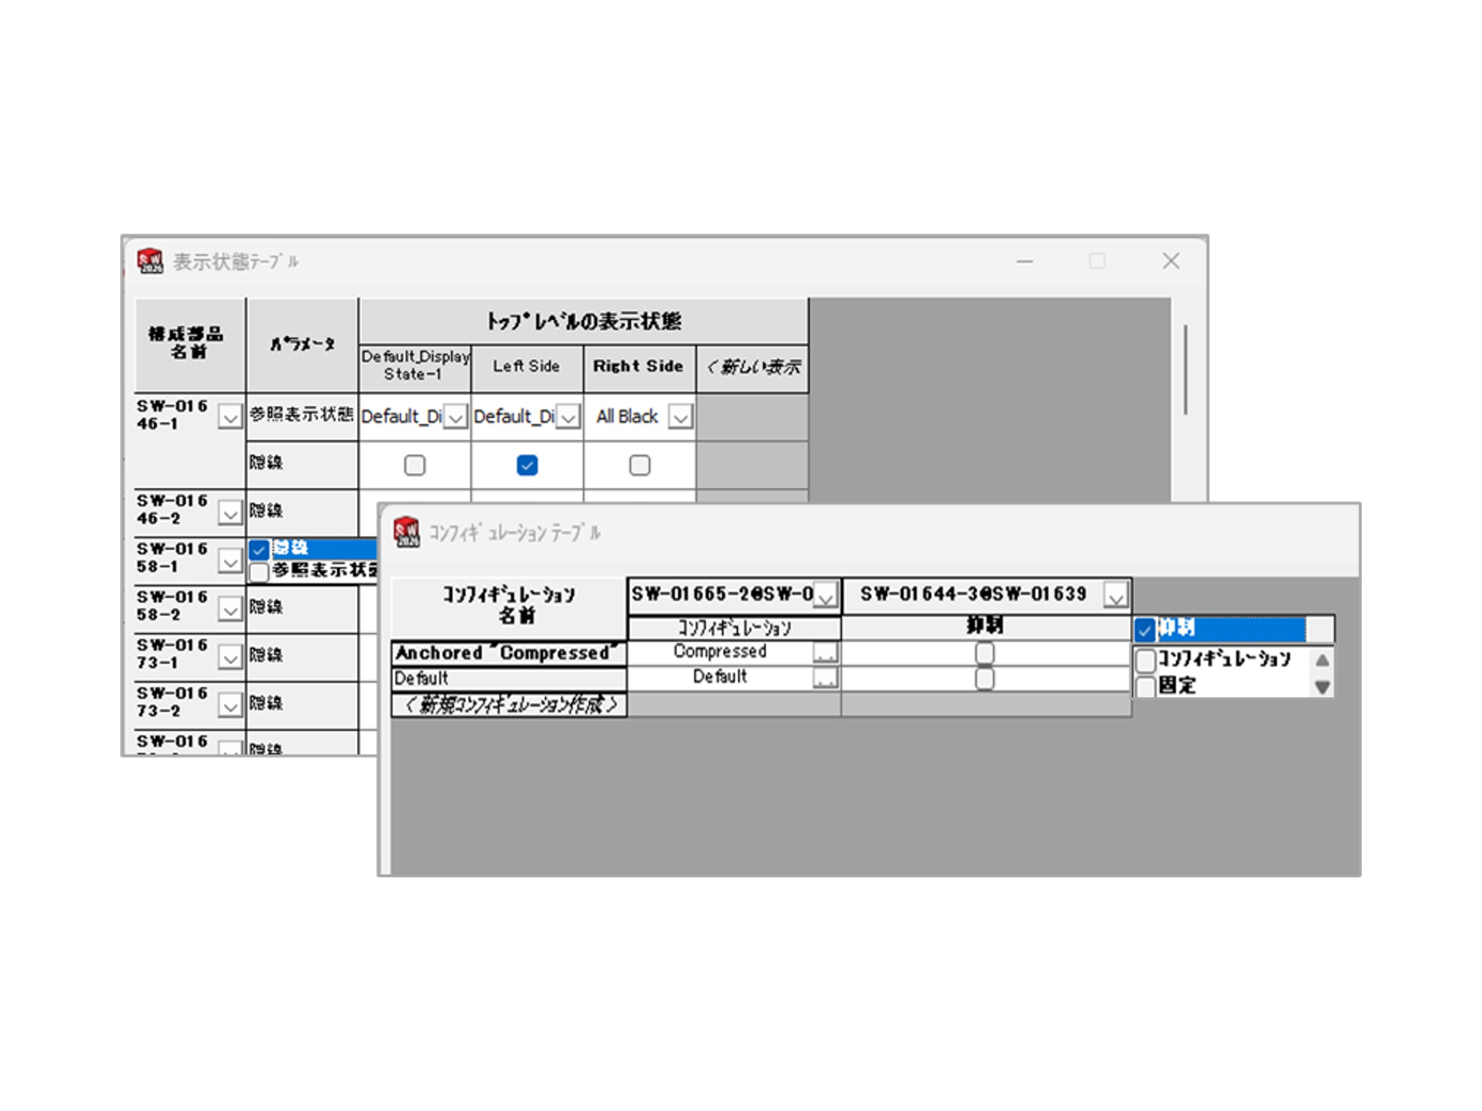Enable the 隠線 checkbox under Right Side
1482x1111 pixels.
[639, 465]
